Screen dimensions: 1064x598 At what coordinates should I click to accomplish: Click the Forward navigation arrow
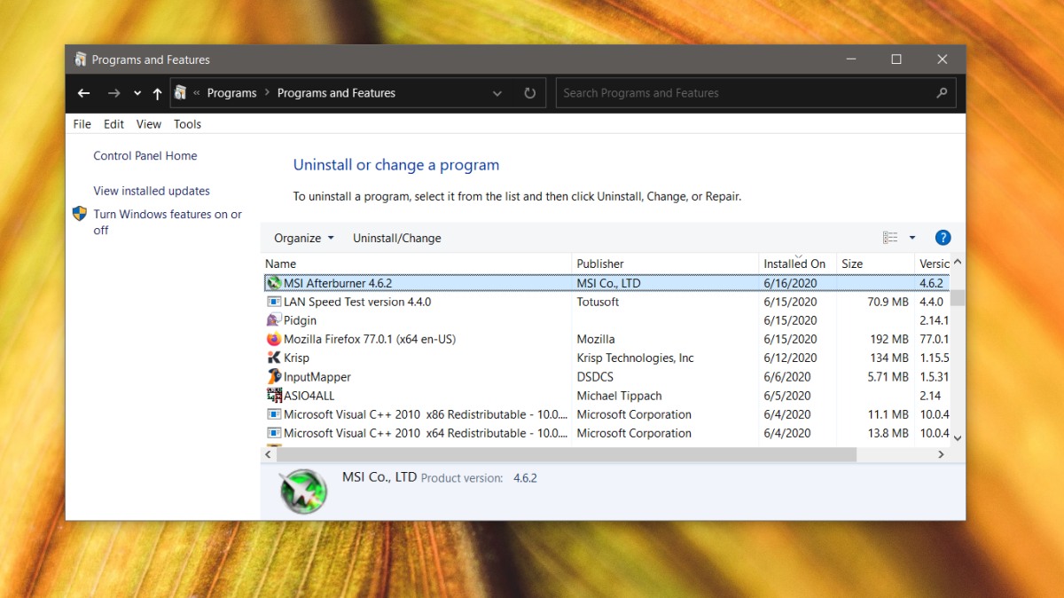[113, 93]
